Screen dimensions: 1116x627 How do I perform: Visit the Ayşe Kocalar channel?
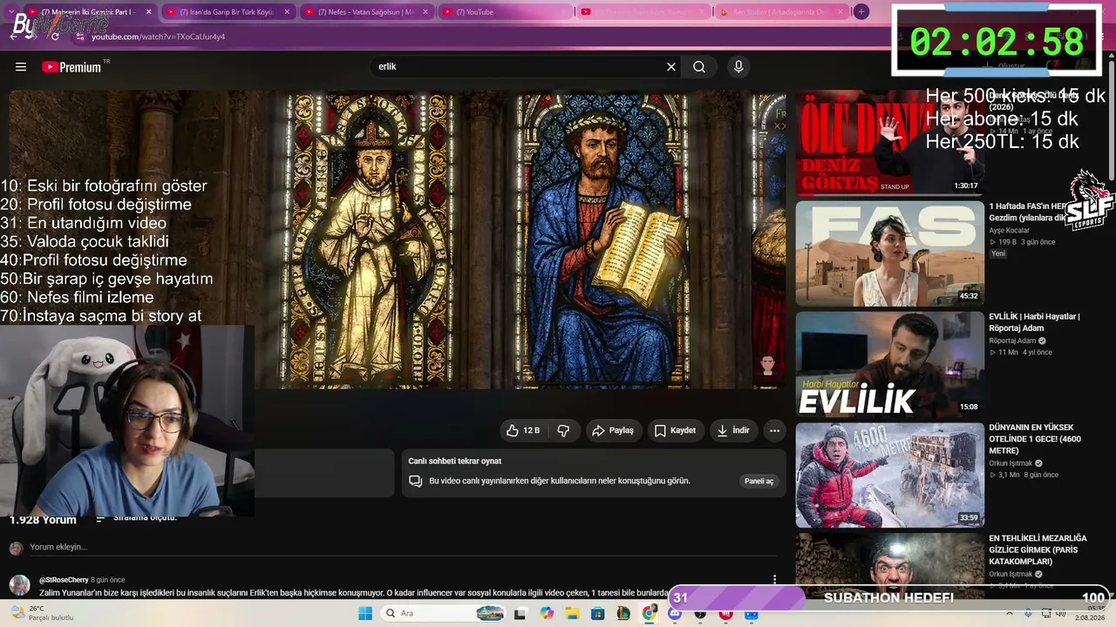tap(1010, 231)
